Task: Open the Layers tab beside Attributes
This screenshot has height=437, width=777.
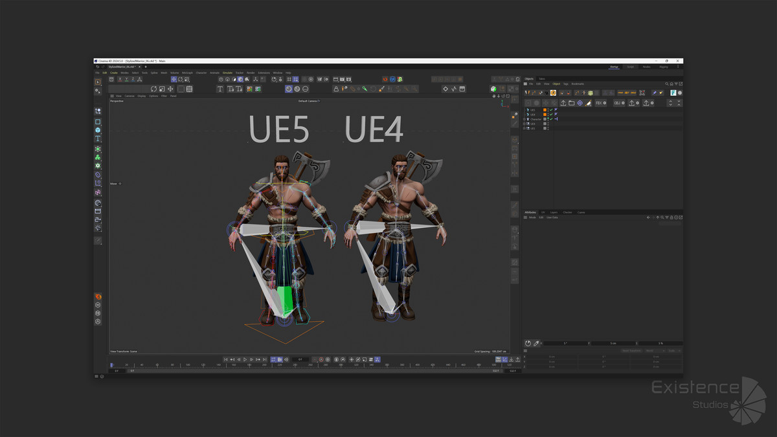Action: pyautogui.click(x=554, y=212)
